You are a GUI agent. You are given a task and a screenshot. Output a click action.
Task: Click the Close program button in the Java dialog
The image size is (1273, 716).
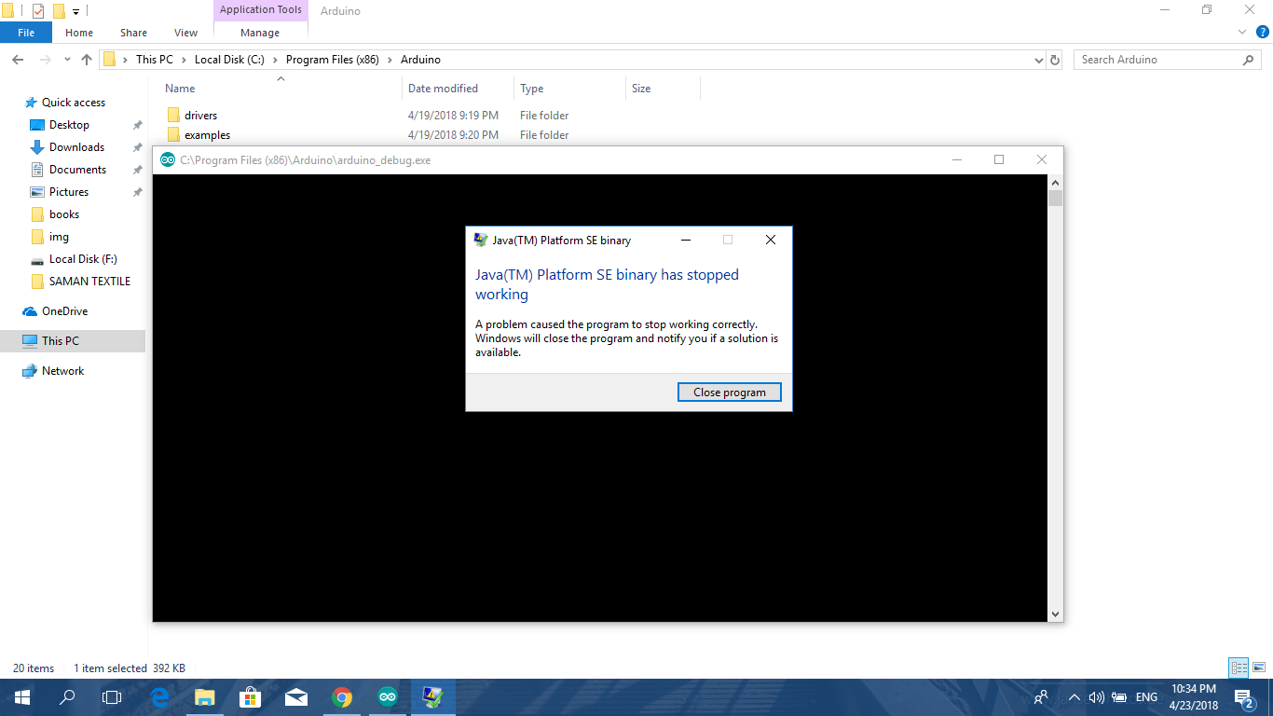pyautogui.click(x=729, y=392)
